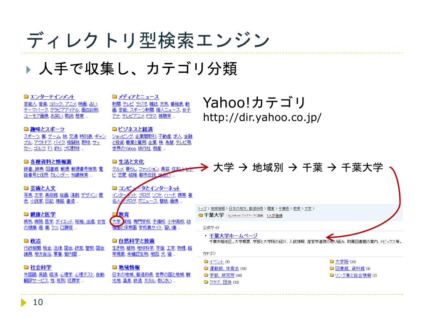
Task: Navigate to 関東 in the breadcrumb trail
Action: click(270, 208)
